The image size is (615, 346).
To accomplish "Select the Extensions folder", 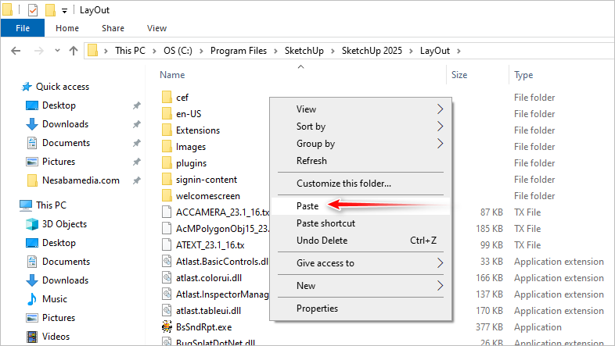I will 198,130.
